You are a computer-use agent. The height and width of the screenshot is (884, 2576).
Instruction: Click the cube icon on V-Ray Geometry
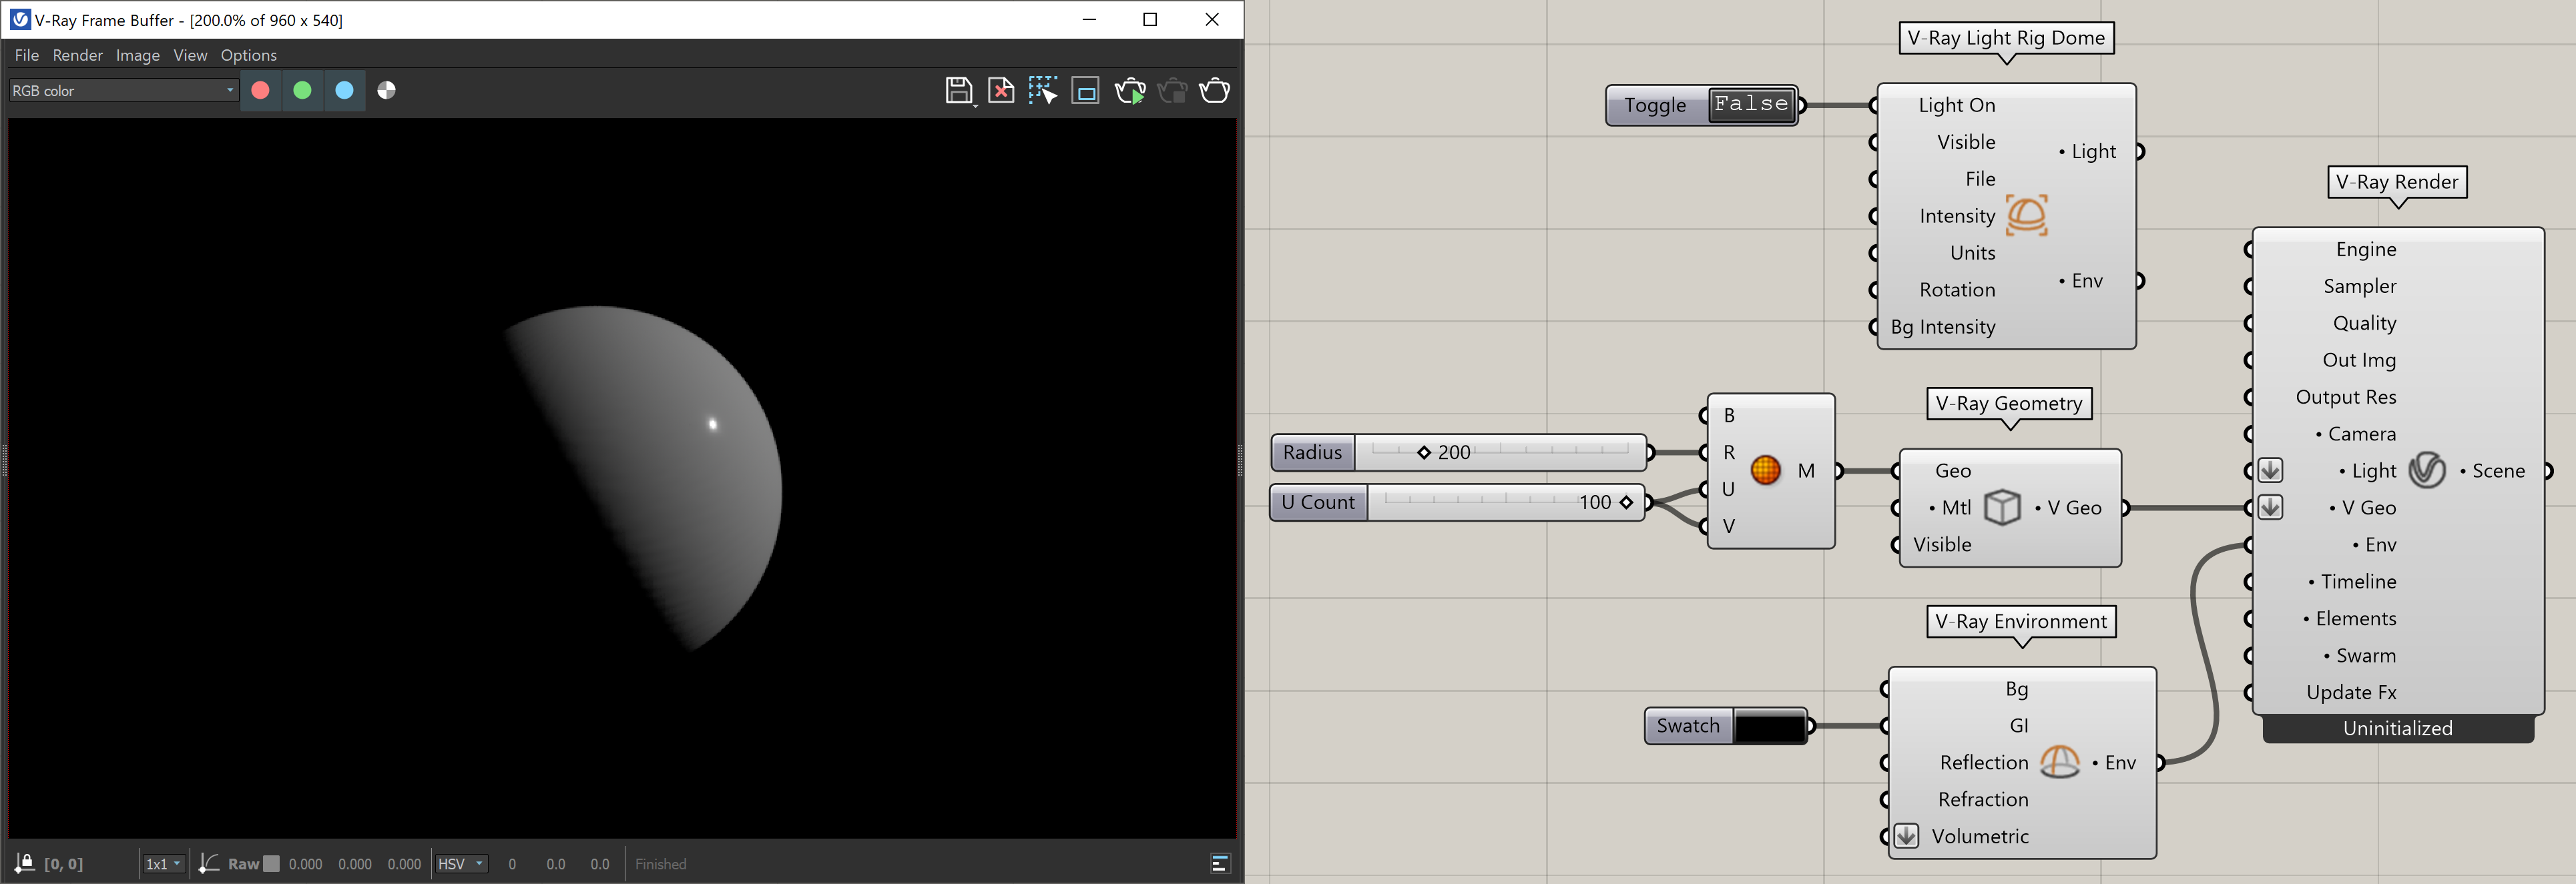point(2002,508)
